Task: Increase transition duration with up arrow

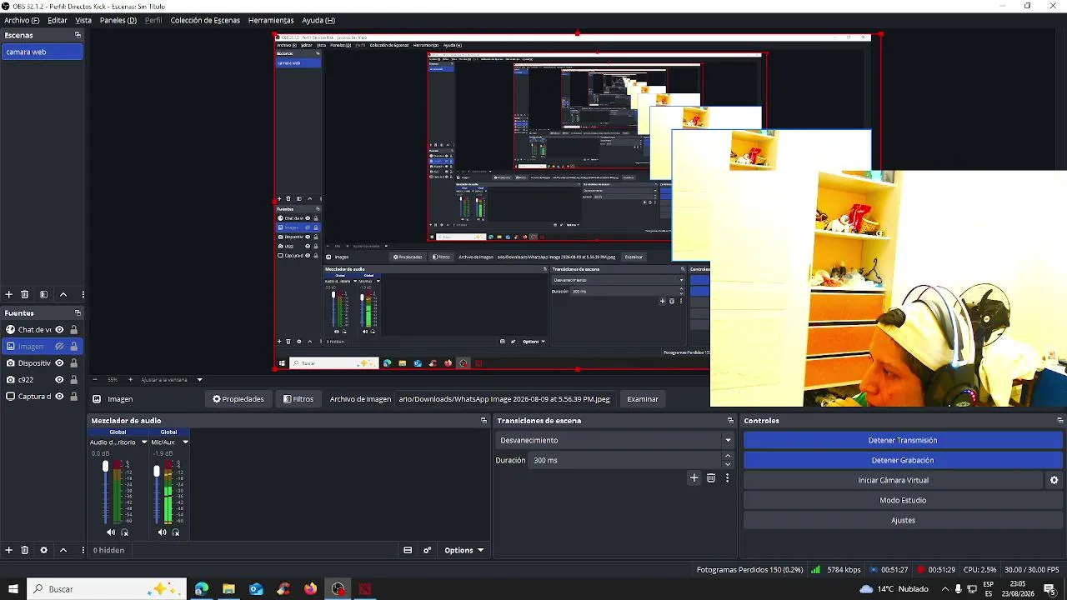Action: 728,456
